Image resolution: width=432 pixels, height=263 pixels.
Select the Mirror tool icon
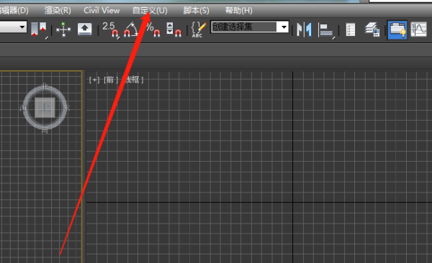[x=304, y=29]
